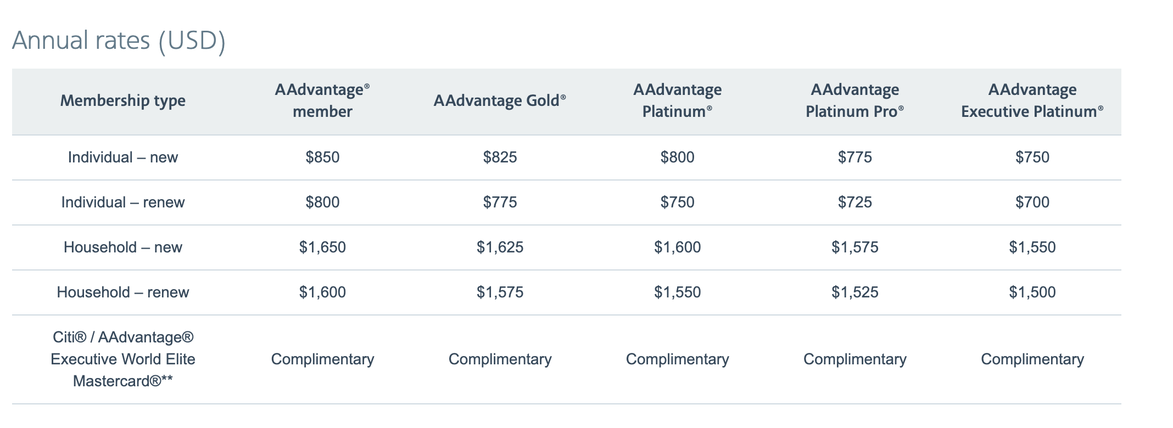The height and width of the screenshot is (428, 1173).
Task: Select the Household – renew row label
Action: pos(122,292)
